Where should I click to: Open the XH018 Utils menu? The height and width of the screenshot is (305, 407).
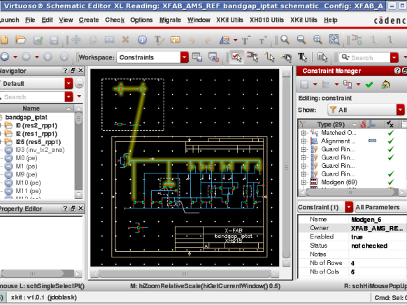click(266, 20)
